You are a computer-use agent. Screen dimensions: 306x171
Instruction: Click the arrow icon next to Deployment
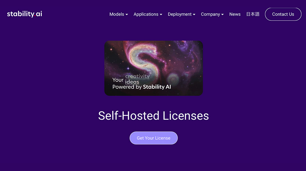point(194,15)
